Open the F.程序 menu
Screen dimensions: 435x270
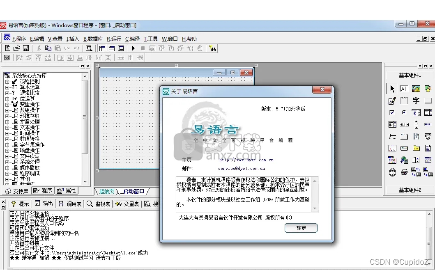coord(19,39)
